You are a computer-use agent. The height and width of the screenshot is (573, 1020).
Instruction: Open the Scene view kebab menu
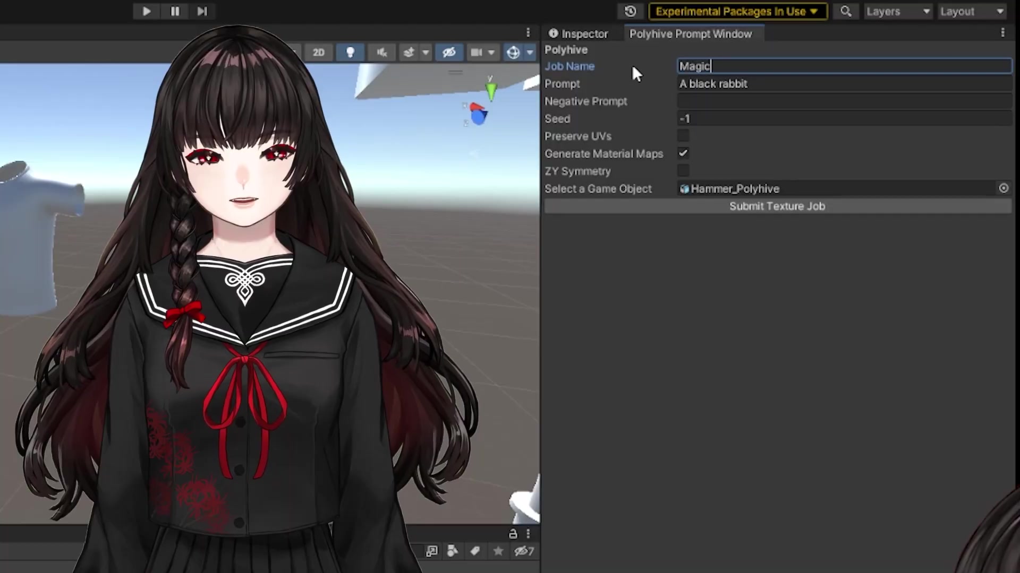528,33
